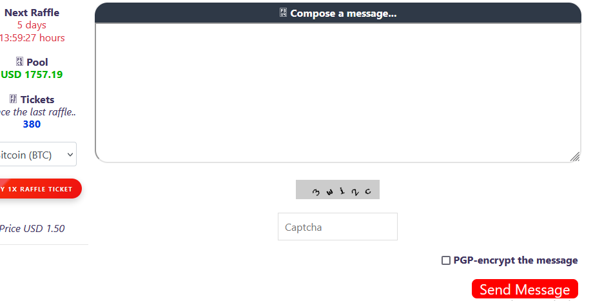The width and height of the screenshot is (593, 301).
Task: Click the 380 ticket count
Action: point(32,124)
